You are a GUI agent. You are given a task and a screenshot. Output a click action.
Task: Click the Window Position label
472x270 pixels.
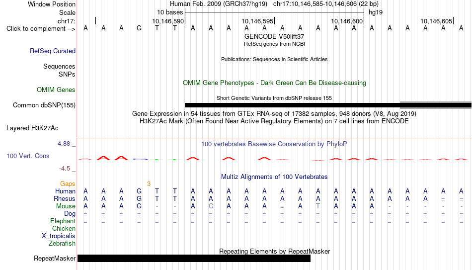[52, 4]
